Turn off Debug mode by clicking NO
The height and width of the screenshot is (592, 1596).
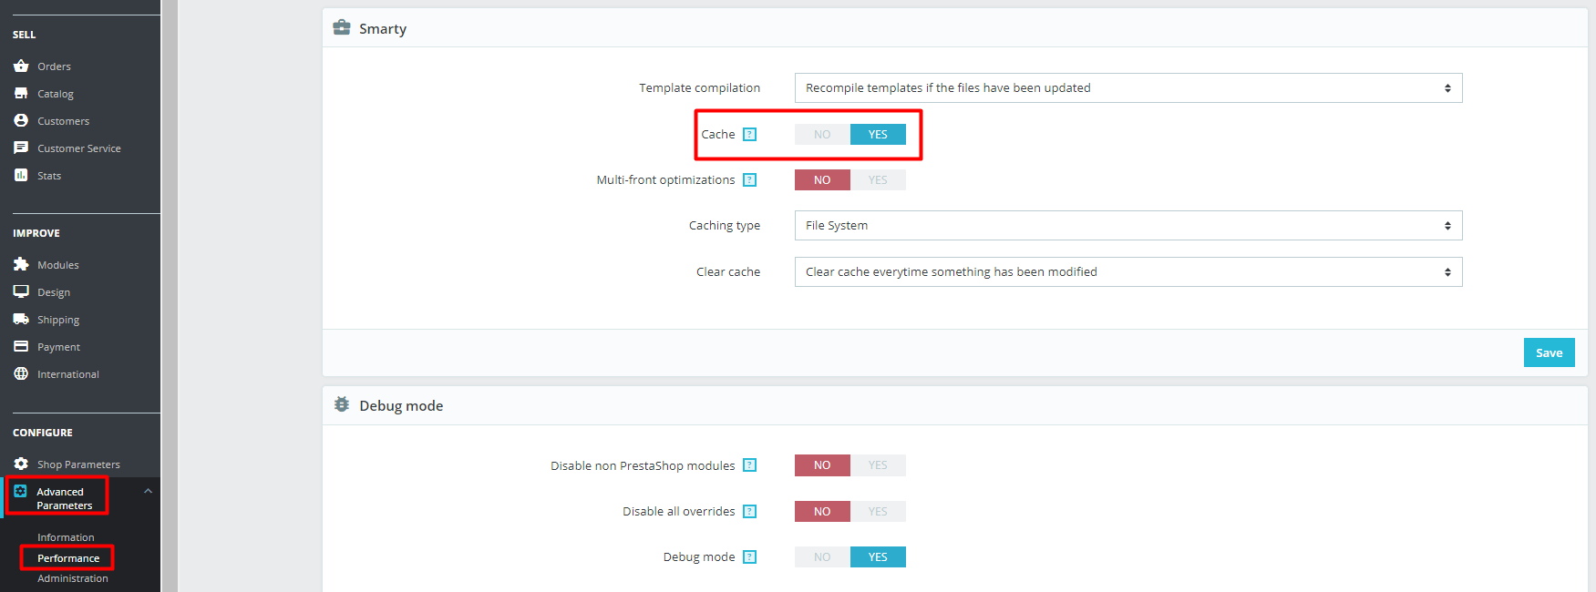click(x=822, y=557)
